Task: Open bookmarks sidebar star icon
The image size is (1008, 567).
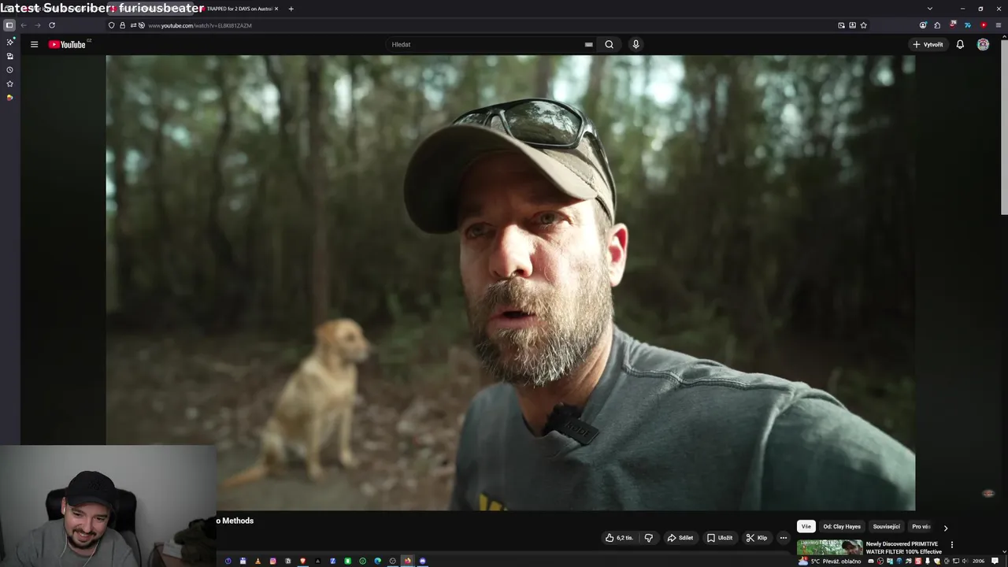Action: coord(9,83)
